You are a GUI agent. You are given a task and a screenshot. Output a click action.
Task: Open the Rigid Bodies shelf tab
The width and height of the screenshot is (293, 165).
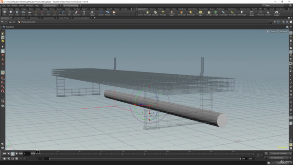tap(182, 9)
